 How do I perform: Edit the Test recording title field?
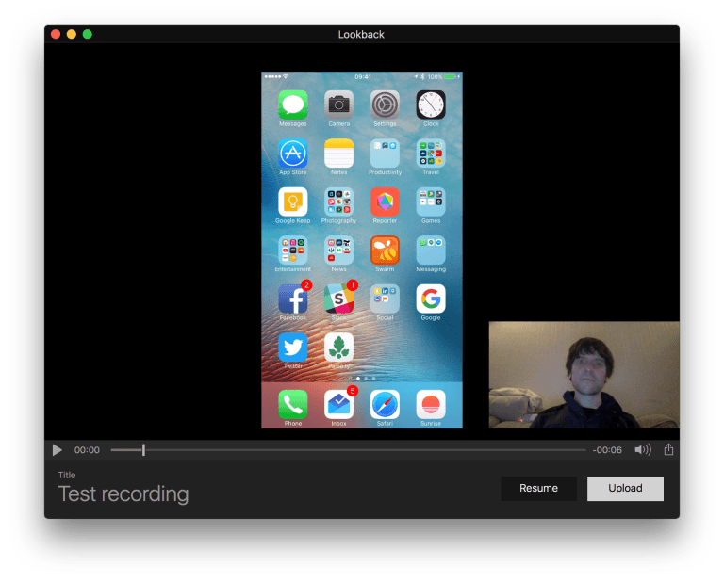[123, 493]
